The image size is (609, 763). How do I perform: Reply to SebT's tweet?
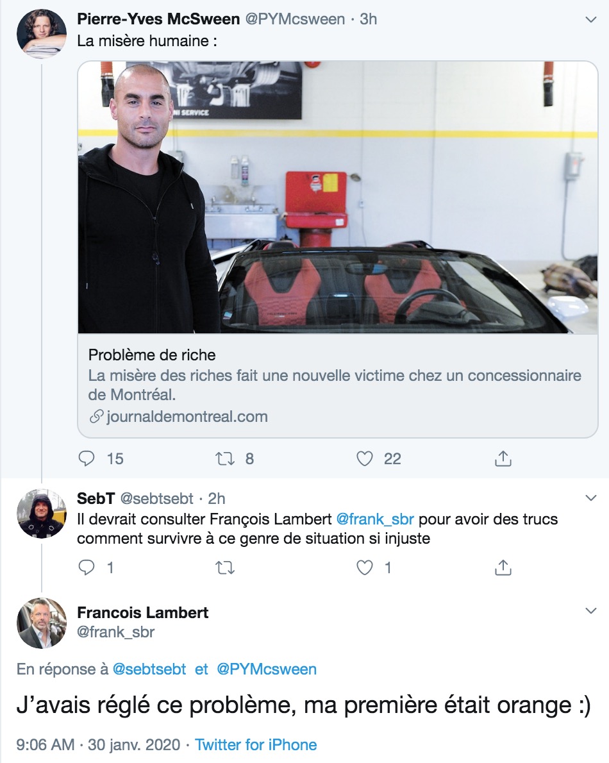pyautogui.click(x=87, y=567)
